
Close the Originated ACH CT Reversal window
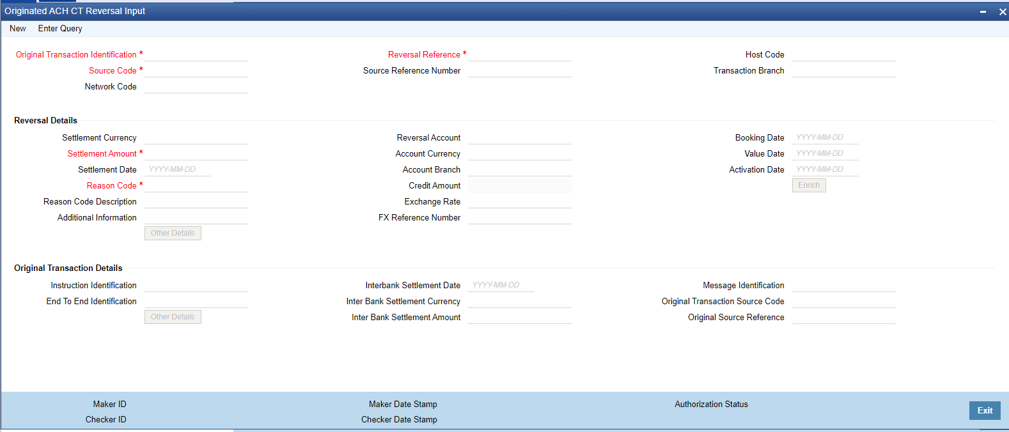coord(1003,12)
